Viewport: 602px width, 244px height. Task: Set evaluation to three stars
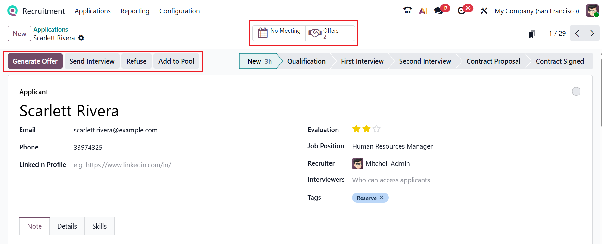coord(376,129)
